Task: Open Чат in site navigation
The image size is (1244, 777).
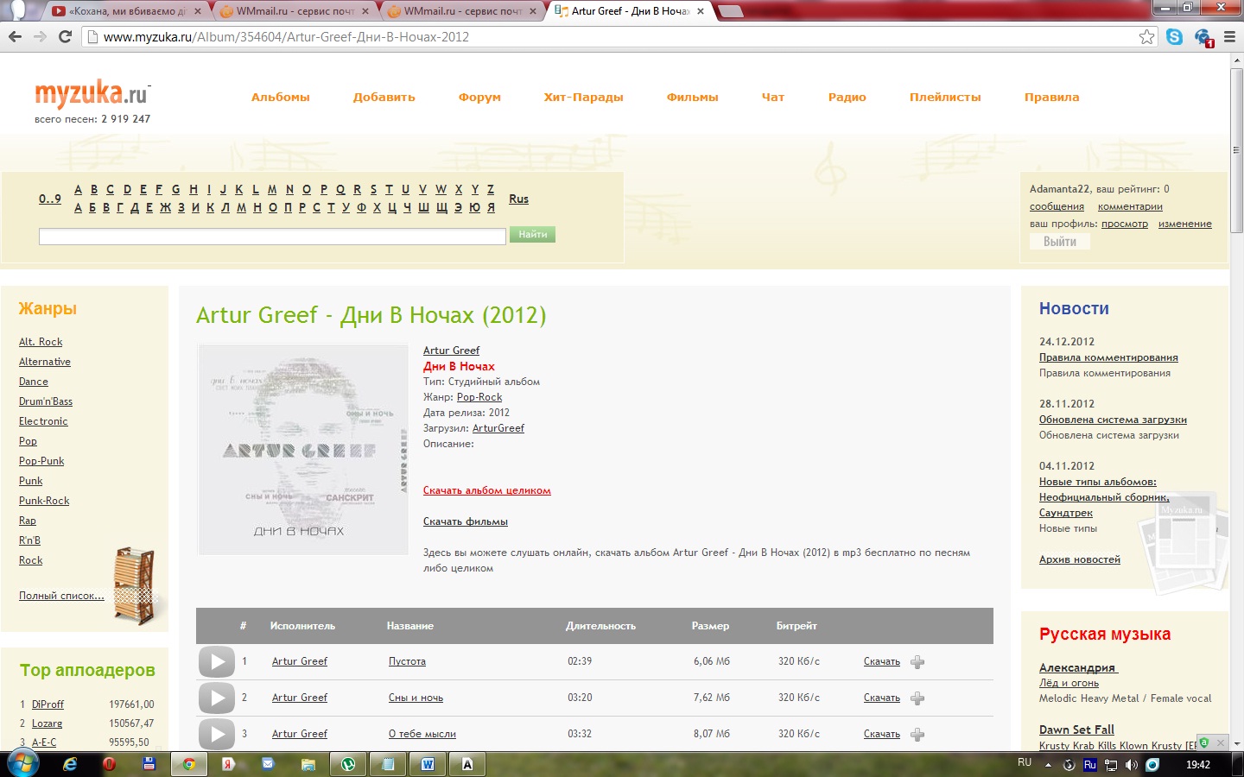Action: (x=773, y=98)
